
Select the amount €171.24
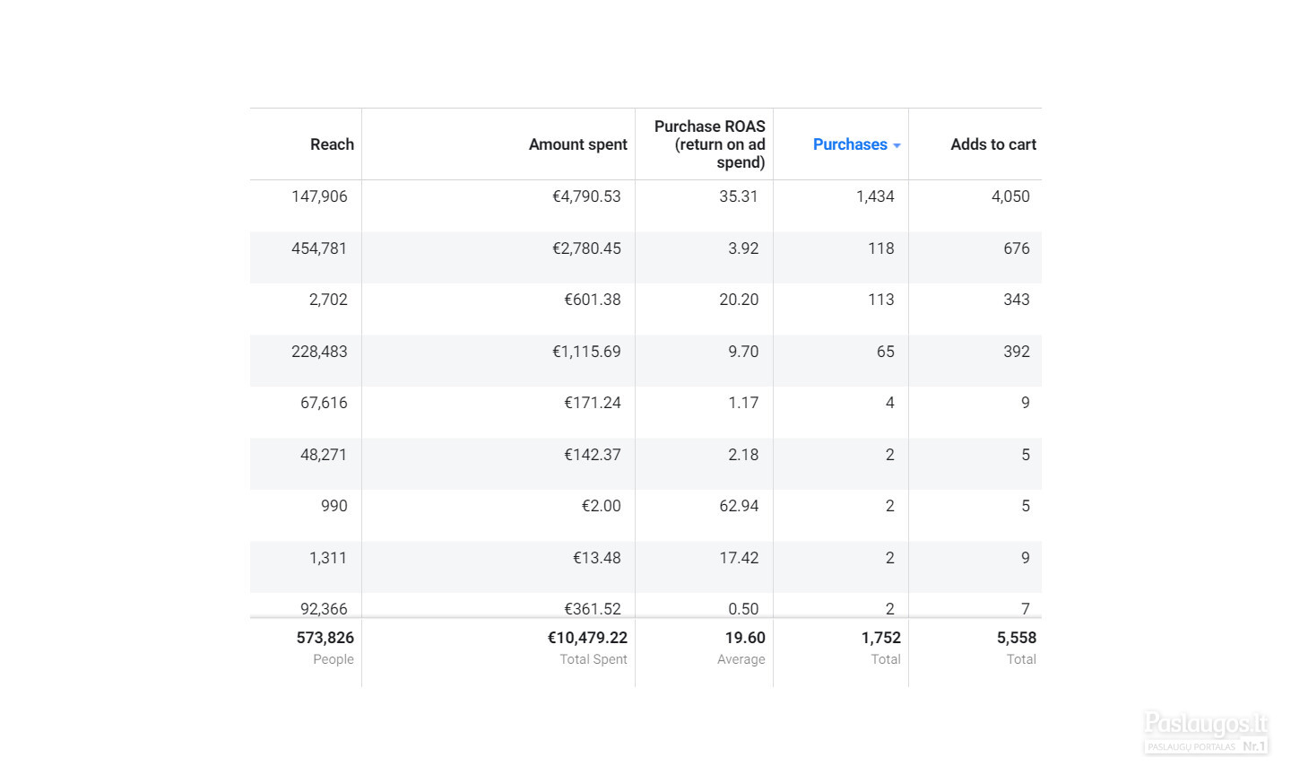593,403
